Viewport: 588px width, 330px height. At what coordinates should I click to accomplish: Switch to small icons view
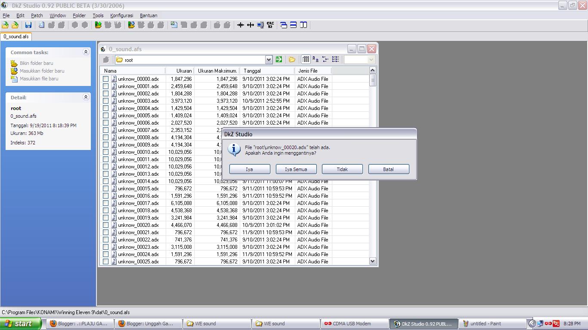[x=316, y=60]
